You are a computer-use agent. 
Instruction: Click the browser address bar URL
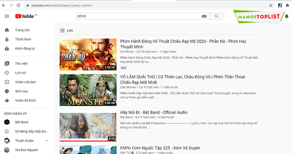(62, 5)
